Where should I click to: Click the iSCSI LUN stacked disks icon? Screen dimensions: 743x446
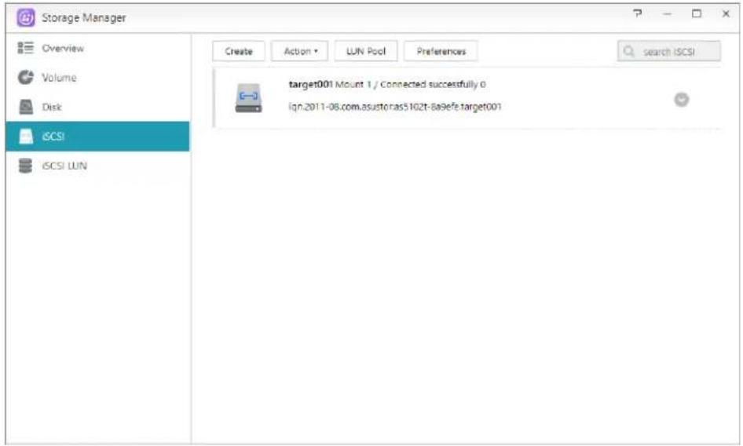[x=26, y=166]
